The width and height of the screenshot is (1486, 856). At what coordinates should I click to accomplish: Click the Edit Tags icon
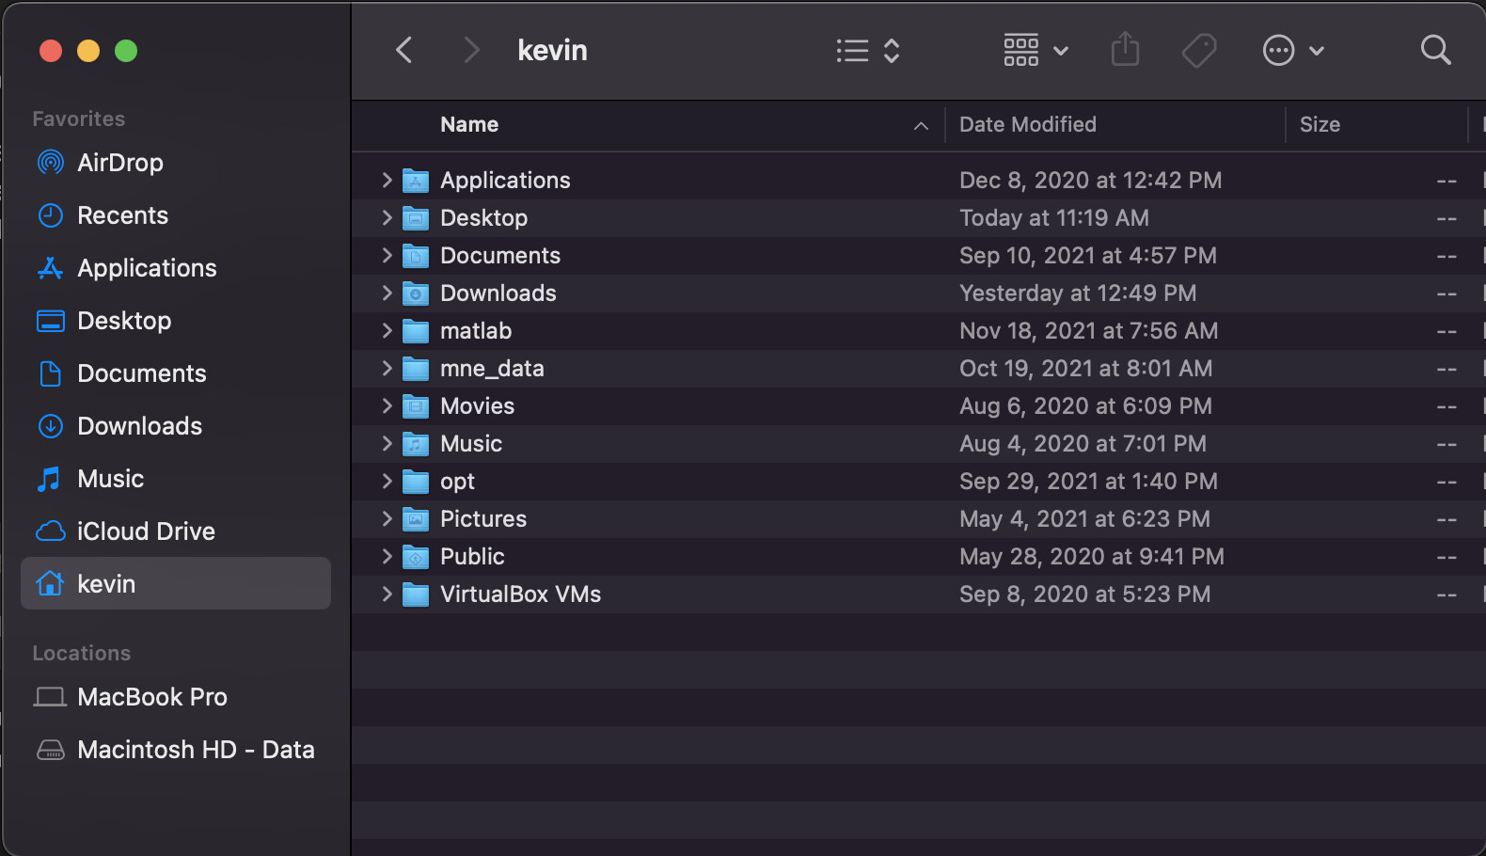click(1199, 51)
